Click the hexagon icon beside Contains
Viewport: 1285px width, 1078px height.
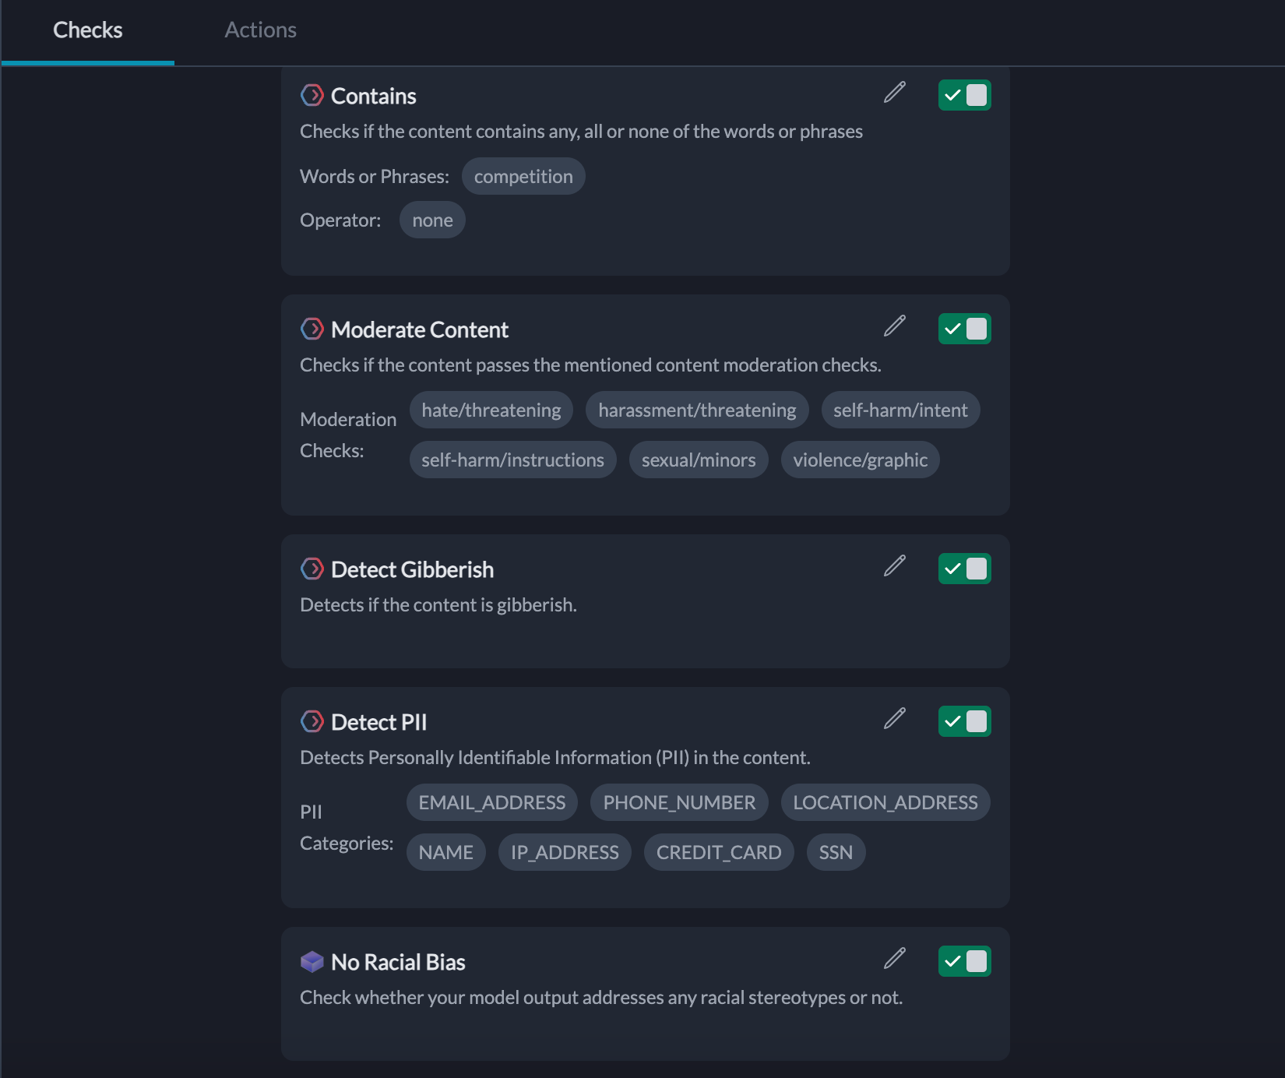pos(312,95)
